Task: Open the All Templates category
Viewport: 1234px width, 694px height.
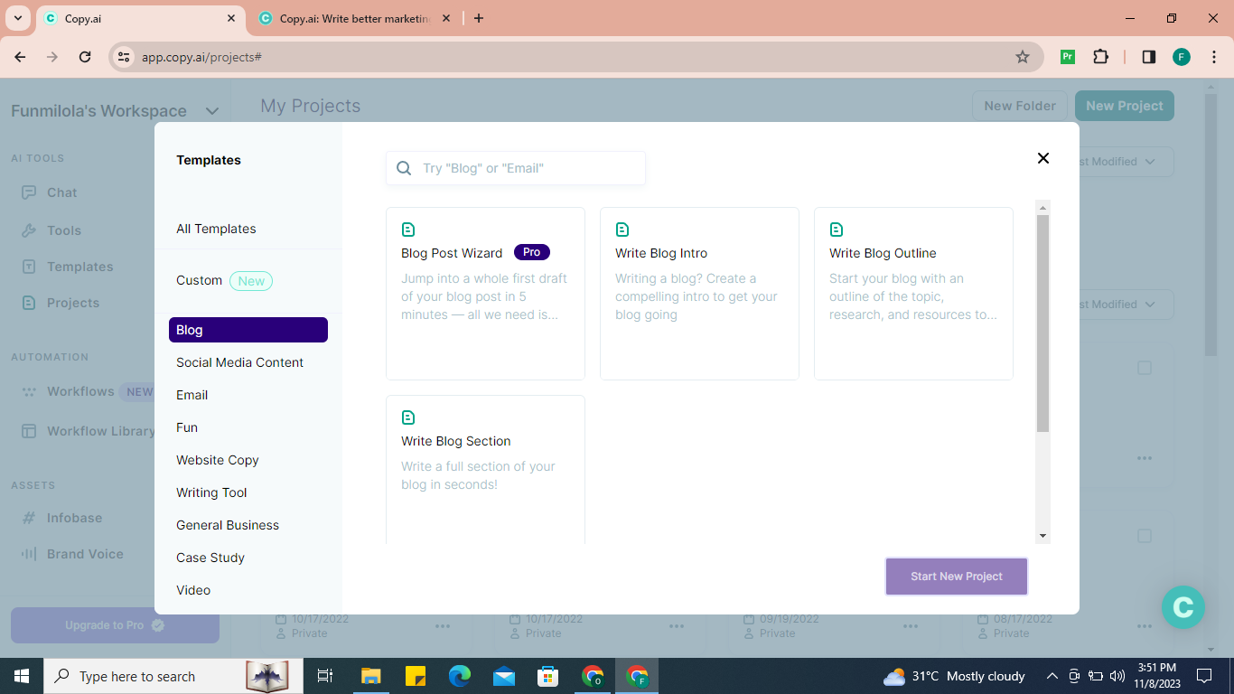Action: click(216, 229)
